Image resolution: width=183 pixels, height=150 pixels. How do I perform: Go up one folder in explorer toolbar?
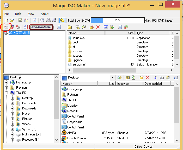click(127, 77)
